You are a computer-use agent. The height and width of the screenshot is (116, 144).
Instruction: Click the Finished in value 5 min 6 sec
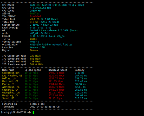(x=37, y=104)
